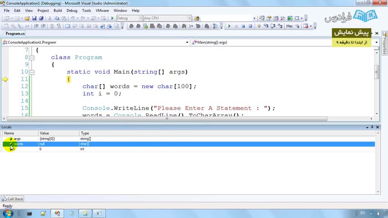Click the Open File folder icon

click(27, 18)
